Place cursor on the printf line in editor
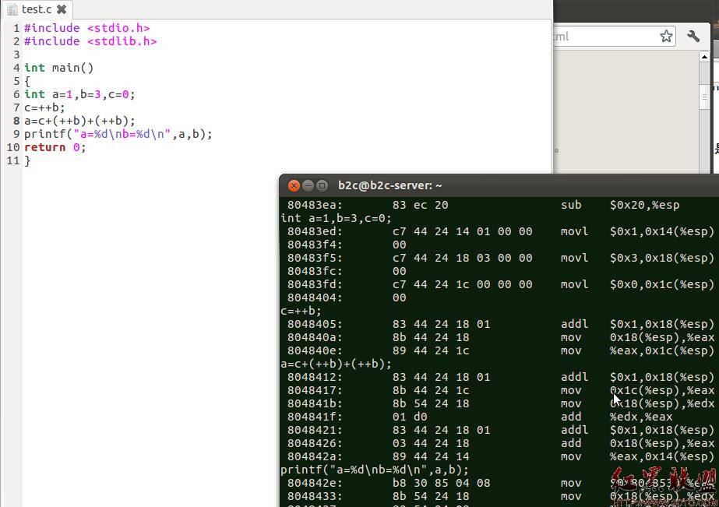 click(x=118, y=134)
